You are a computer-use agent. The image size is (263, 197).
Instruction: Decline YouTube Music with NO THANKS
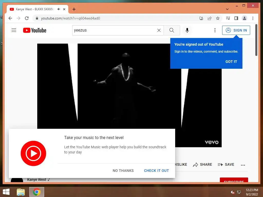[x=123, y=171]
